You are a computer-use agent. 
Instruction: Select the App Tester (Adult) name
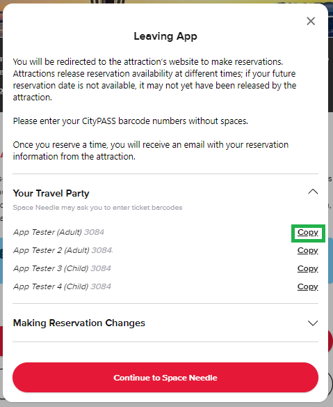(47, 232)
